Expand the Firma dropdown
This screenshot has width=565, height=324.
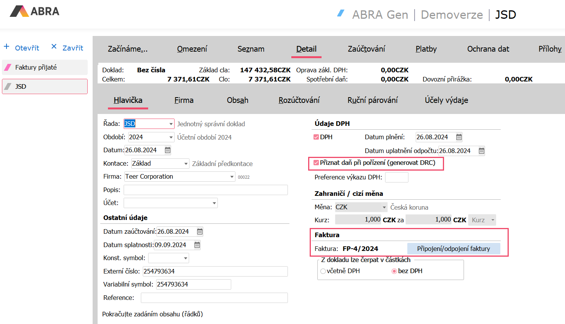pyautogui.click(x=232, y=177)
